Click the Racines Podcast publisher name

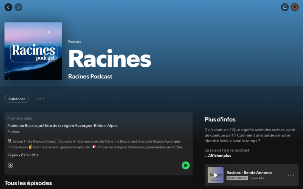click(90, 77)
